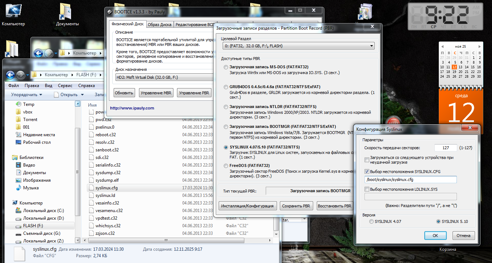Select the Музыка library icon
The image size is (492, 263).
click(18, 188)
